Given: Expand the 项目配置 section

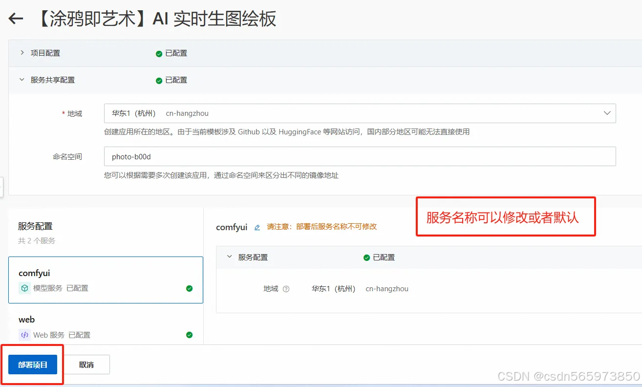Looking at the screenshot, I should 21,53.
